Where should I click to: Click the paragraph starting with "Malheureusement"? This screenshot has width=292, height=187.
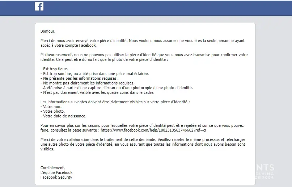144,57
